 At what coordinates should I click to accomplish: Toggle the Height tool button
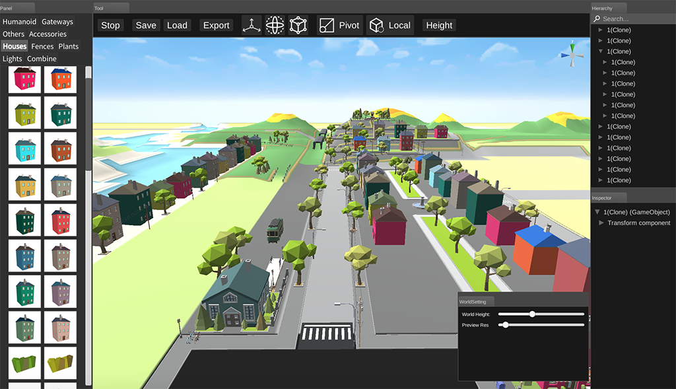click(x=439, y=25)
